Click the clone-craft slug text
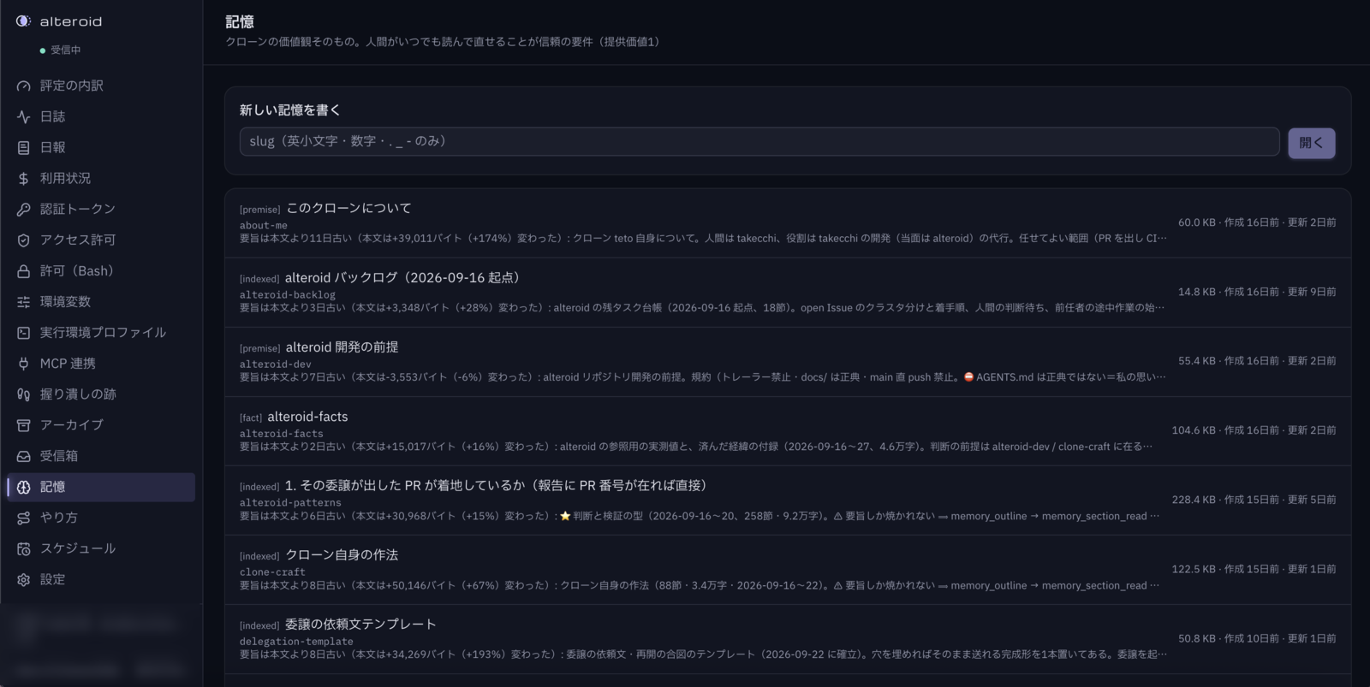This screenshot has width=1370, height=687. tap(272, 572)
